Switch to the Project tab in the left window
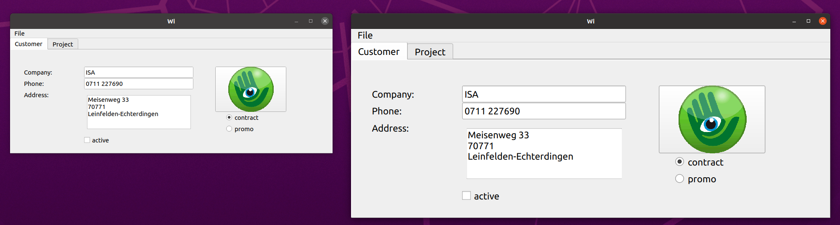This screenshot has width=840, height=225. 63,44
